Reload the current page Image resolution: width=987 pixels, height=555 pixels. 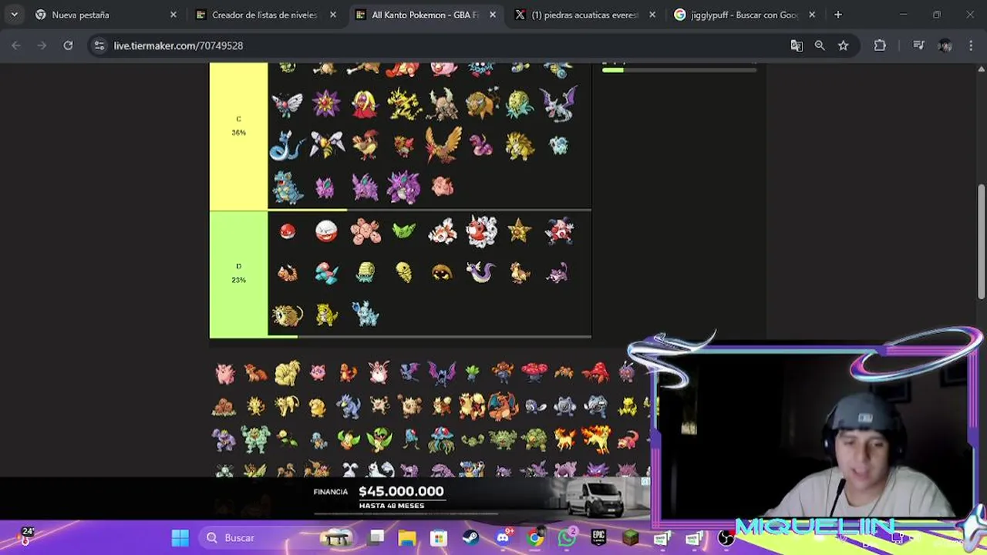pos(68,45)
